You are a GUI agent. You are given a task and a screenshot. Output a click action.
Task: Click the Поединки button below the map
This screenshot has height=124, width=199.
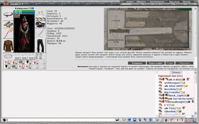[137, 63]
